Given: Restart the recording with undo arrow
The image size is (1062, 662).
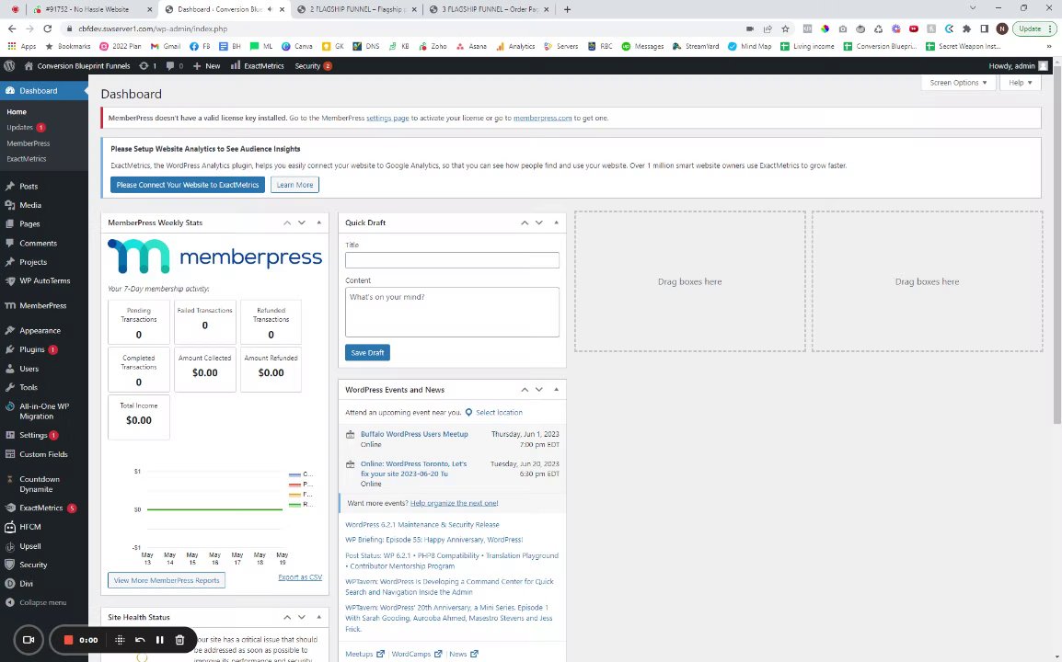Looking at the screenshot, I should (x=140, y=640).
